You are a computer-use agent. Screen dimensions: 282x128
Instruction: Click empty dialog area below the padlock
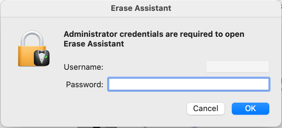(x=33, y=97)
